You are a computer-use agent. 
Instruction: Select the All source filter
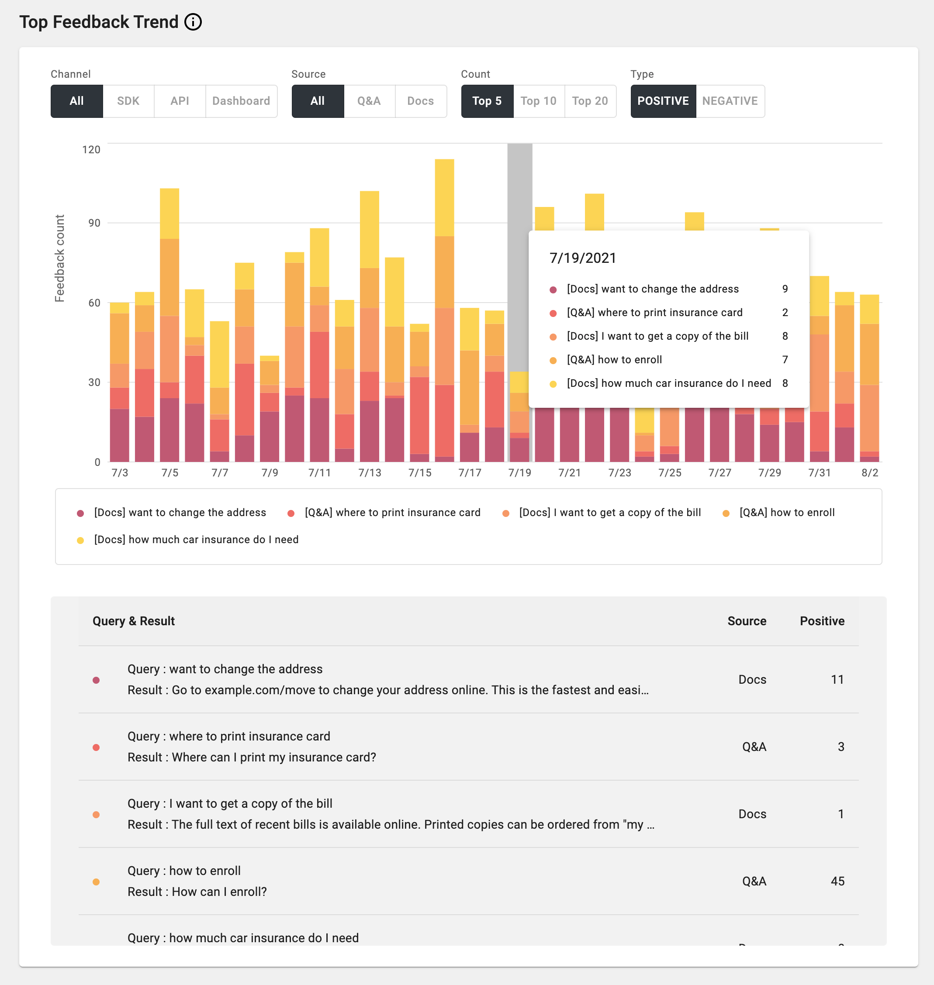(x=317, y=101)
